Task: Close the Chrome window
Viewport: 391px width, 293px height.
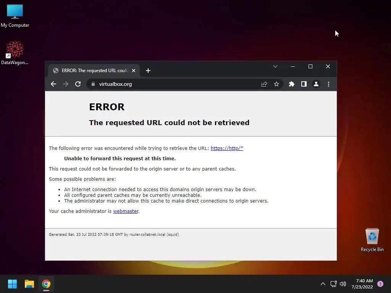Action: [328, 66]
